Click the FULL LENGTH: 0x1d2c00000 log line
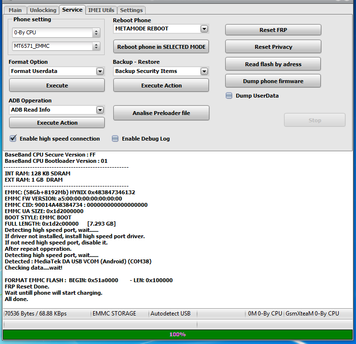 pyautogui.click(x=60, y=224)
